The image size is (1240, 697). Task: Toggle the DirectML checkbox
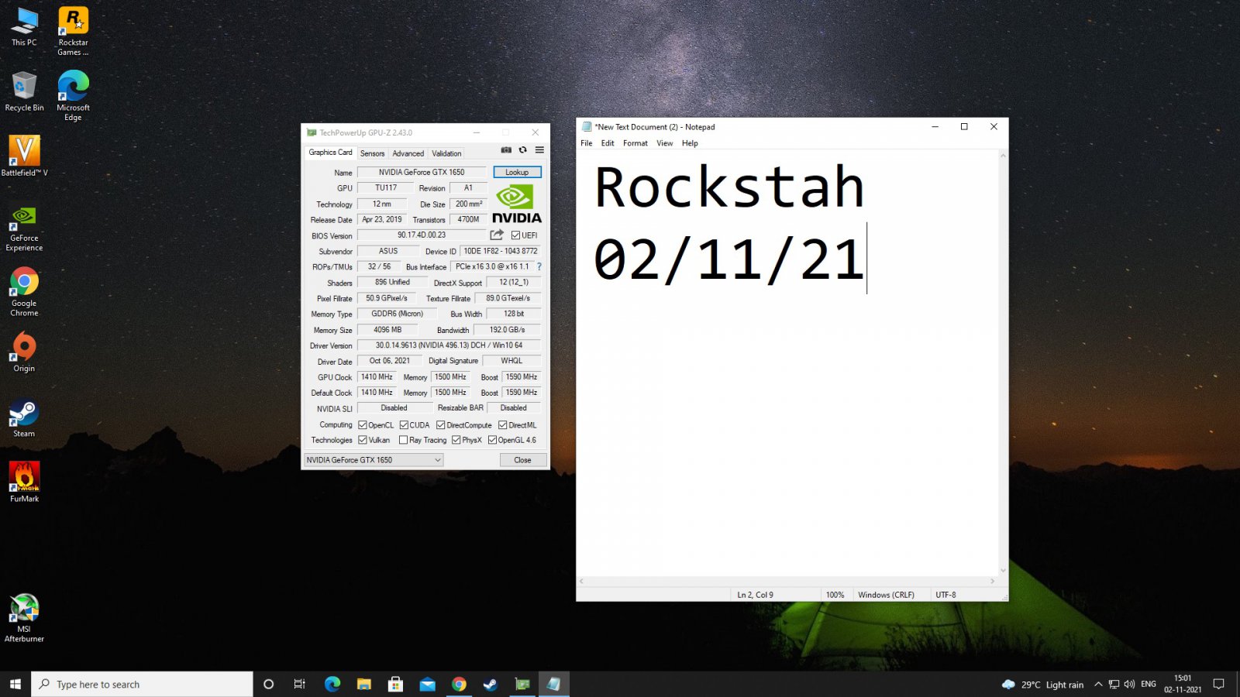pos(503,425)
